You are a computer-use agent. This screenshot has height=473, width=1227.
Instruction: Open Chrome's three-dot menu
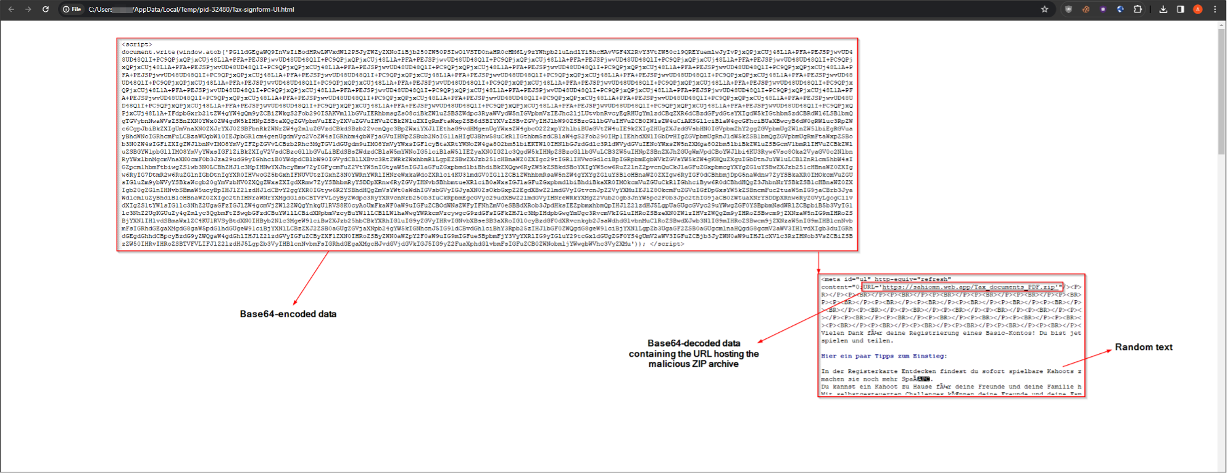[1215, 9]
